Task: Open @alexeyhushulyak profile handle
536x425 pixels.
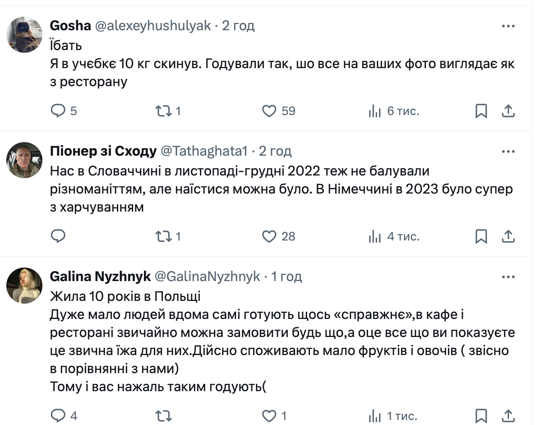Action: pyautogui.click(x=153, y=26)
